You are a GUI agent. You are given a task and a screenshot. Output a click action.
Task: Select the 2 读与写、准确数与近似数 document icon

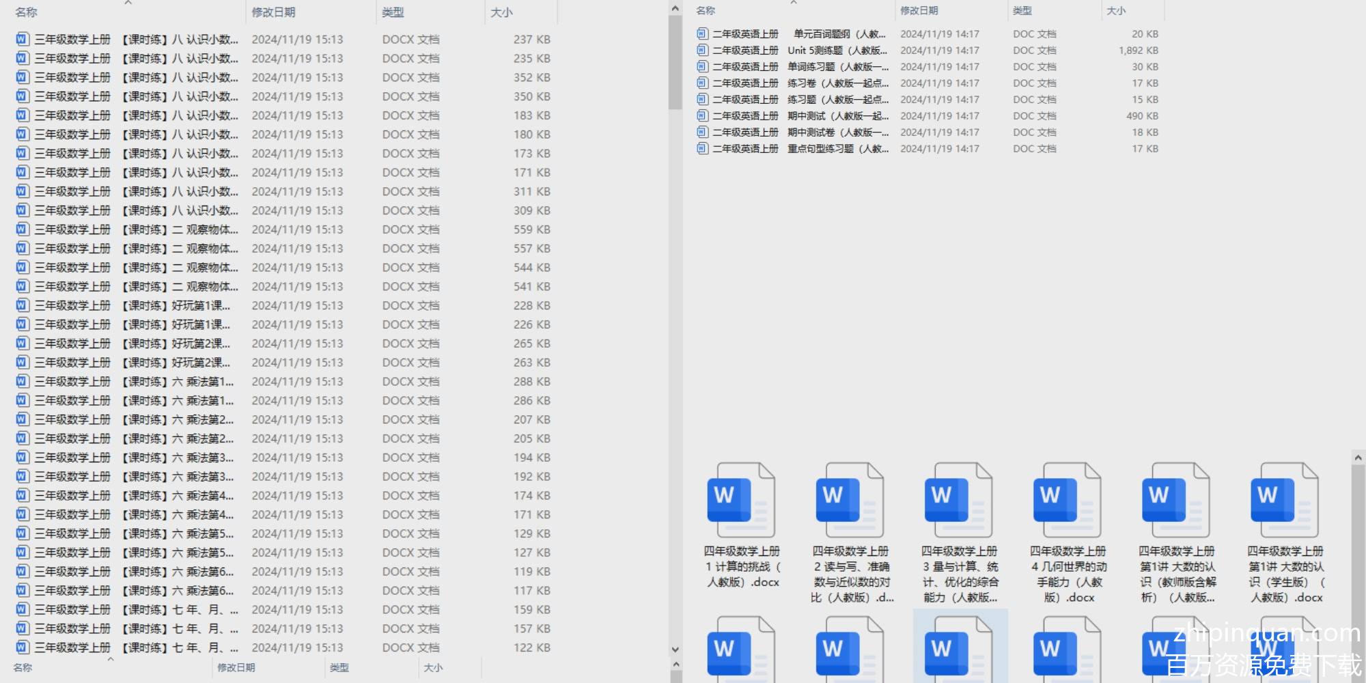(x=850, y=500)
